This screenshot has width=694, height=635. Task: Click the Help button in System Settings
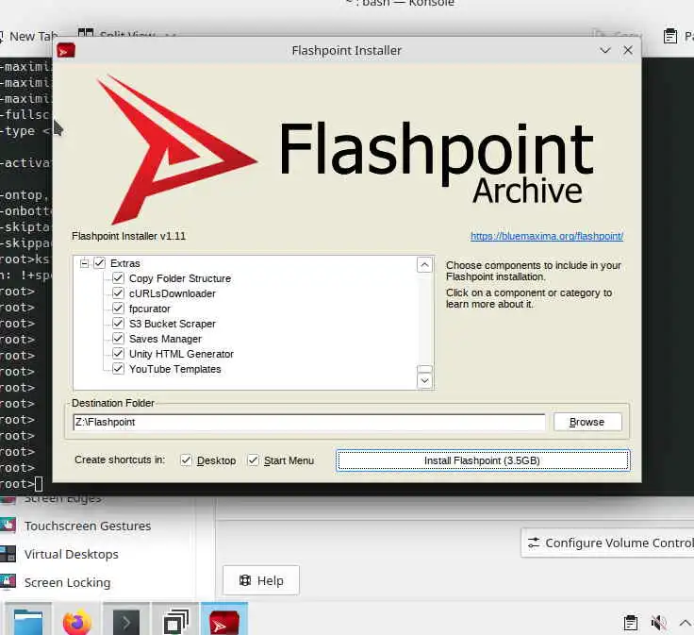click(261, 580)
